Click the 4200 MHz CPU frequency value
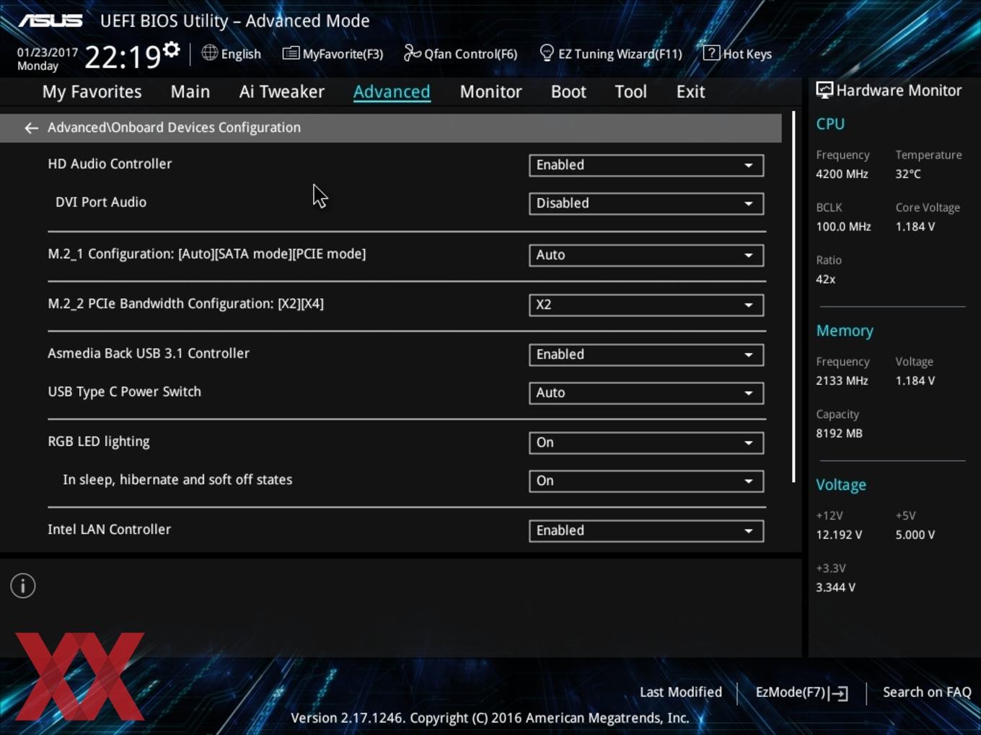This screenshot has width=981, height=735. click(x=842, y=174)
